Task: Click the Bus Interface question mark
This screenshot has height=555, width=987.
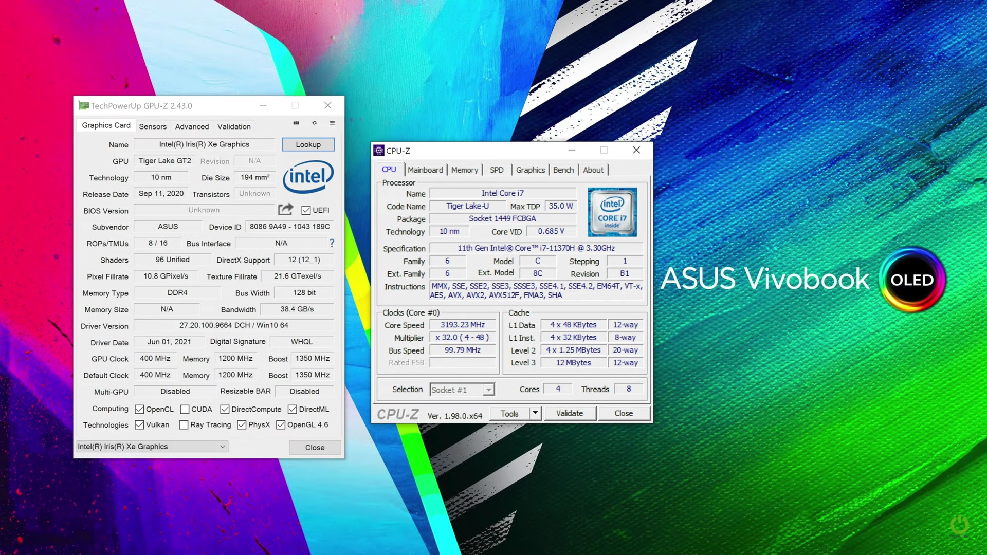Action: 332,243
